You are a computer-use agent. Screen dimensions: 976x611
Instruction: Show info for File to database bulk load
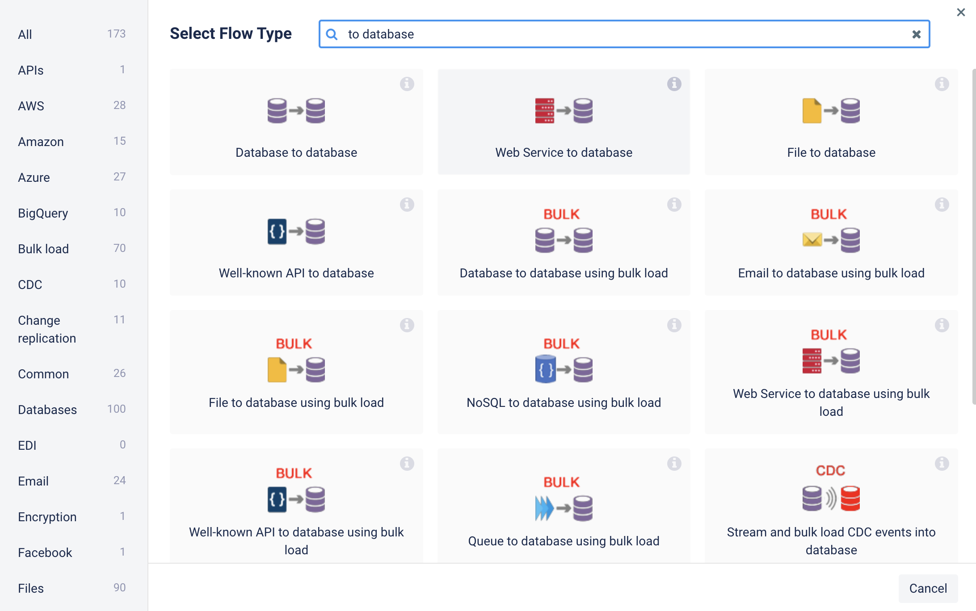pos(407,325)
